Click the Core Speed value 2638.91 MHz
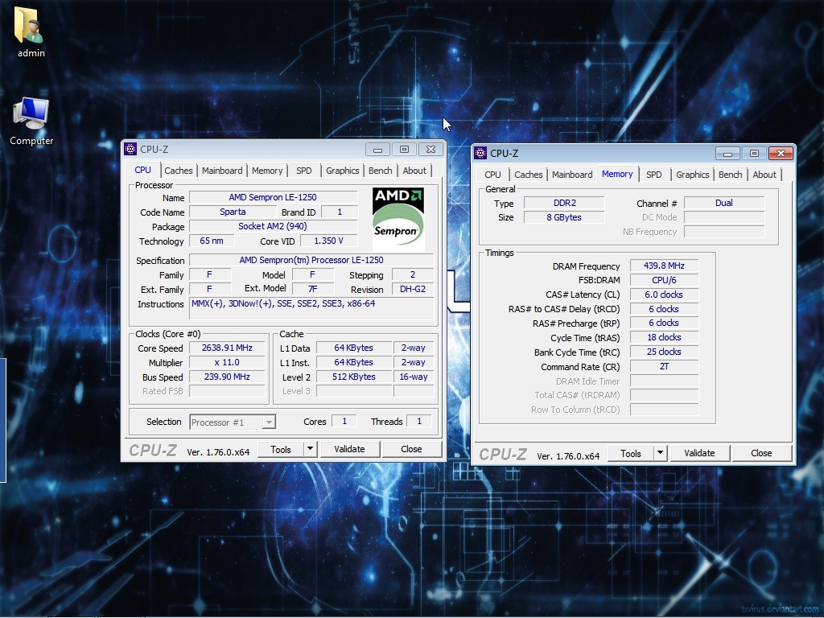 [x=227, y=348]
